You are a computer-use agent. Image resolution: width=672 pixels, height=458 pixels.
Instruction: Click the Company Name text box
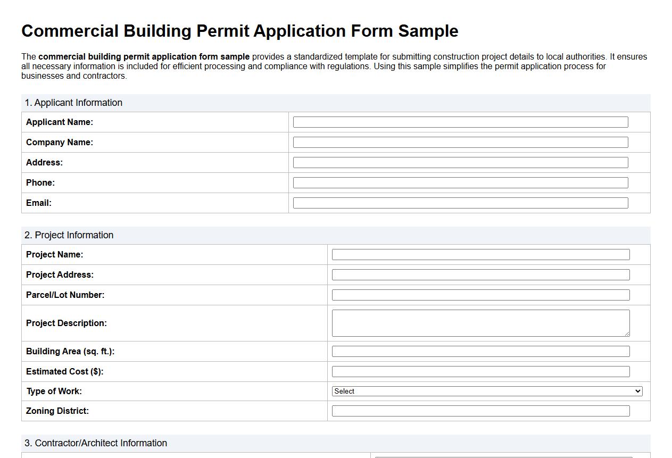pos(460,142)
